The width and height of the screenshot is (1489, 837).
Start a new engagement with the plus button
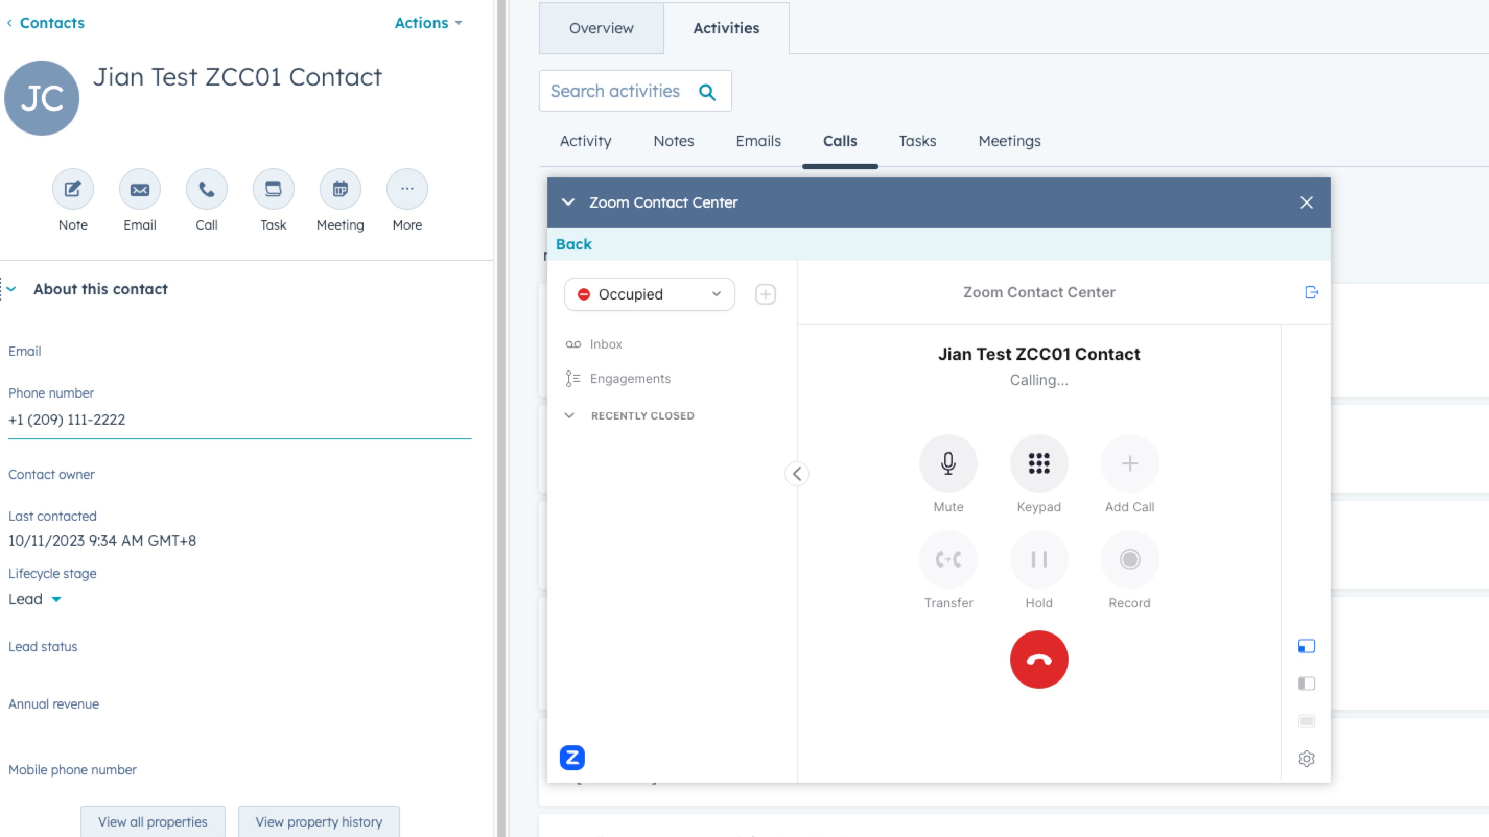click(x=765, y=294)
